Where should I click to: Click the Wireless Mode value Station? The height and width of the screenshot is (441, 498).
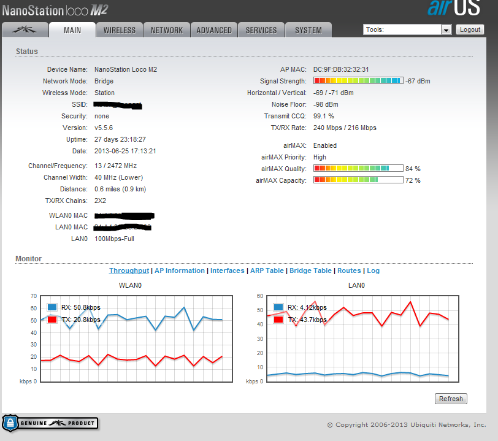pyautogui.click(x=104, y=93)
